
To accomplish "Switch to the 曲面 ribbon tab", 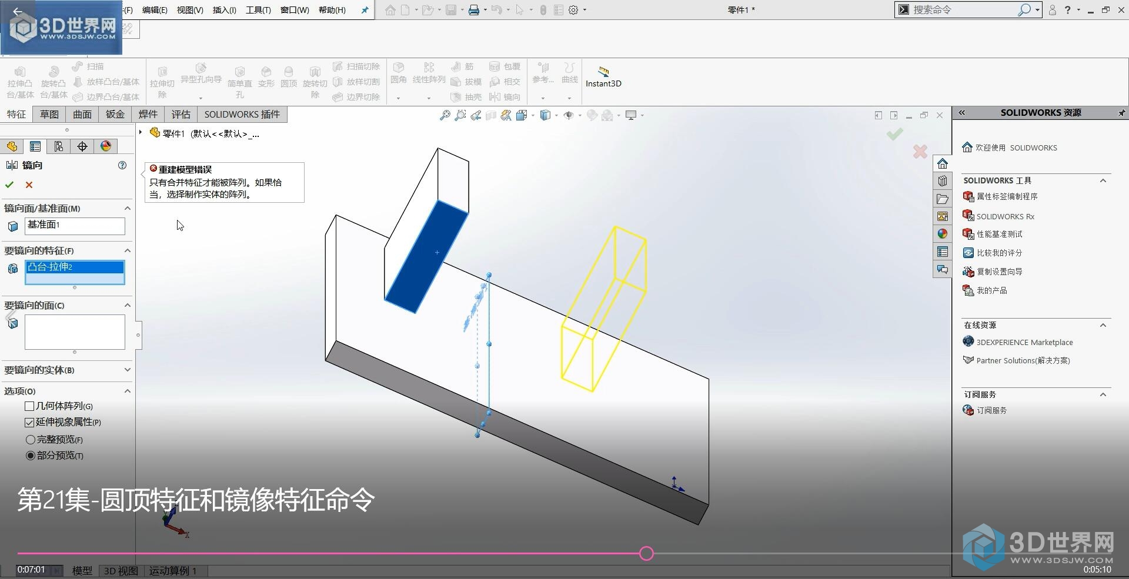I will (82, 114).
